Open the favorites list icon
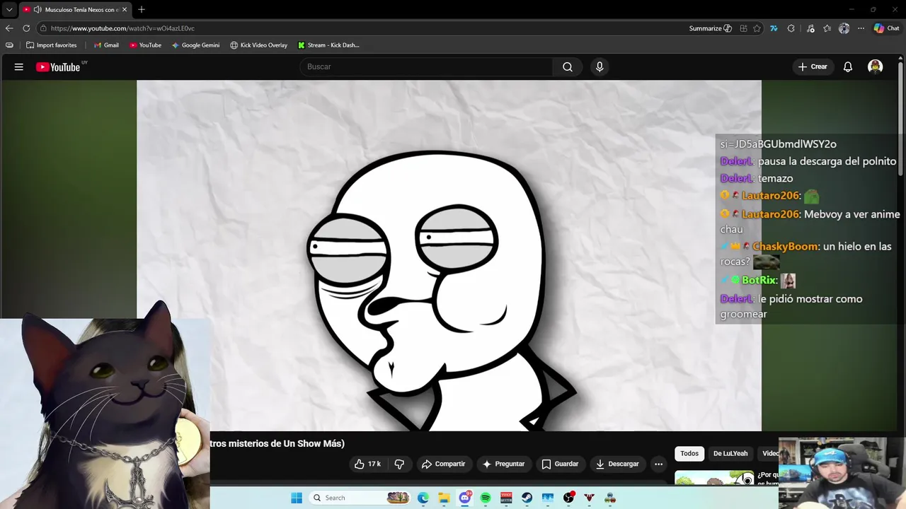Screen dimensions: 906x509 click(x=827, y=28)
